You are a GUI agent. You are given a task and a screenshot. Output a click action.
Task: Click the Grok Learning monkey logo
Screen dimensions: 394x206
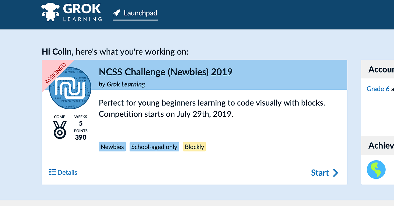point(50,11)
